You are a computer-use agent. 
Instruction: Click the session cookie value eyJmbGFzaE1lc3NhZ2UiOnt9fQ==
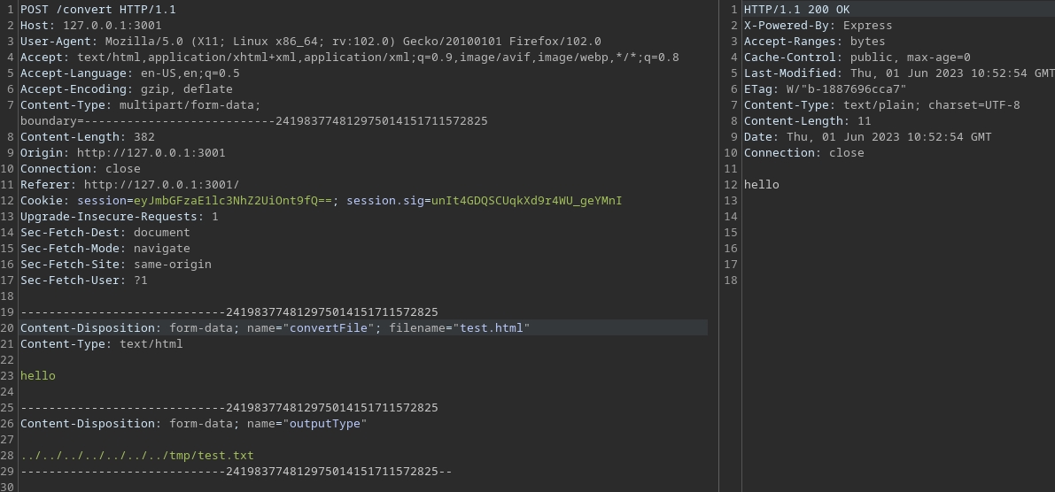point(233,201)
